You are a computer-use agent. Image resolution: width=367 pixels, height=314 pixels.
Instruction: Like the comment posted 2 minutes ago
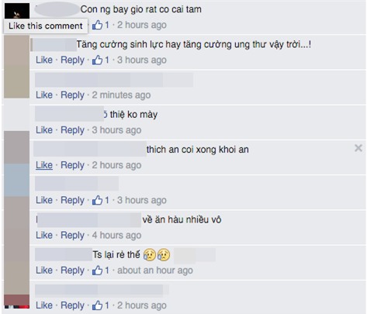point(44,95)
